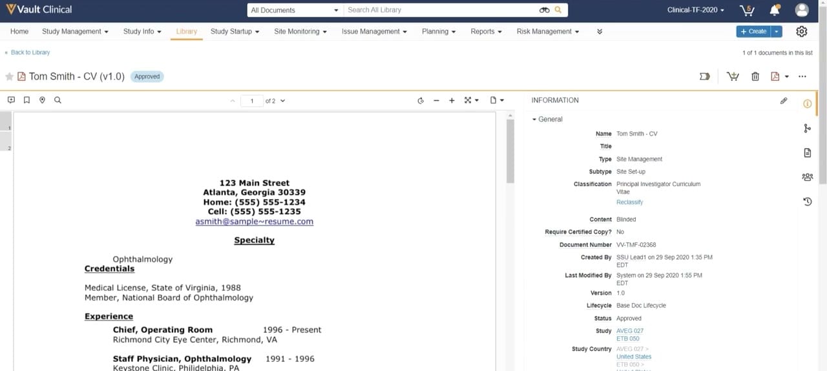This screenshot has height=371, width=827.
Task: Open the ETB 050 study link
Action: tap(628, 339)
